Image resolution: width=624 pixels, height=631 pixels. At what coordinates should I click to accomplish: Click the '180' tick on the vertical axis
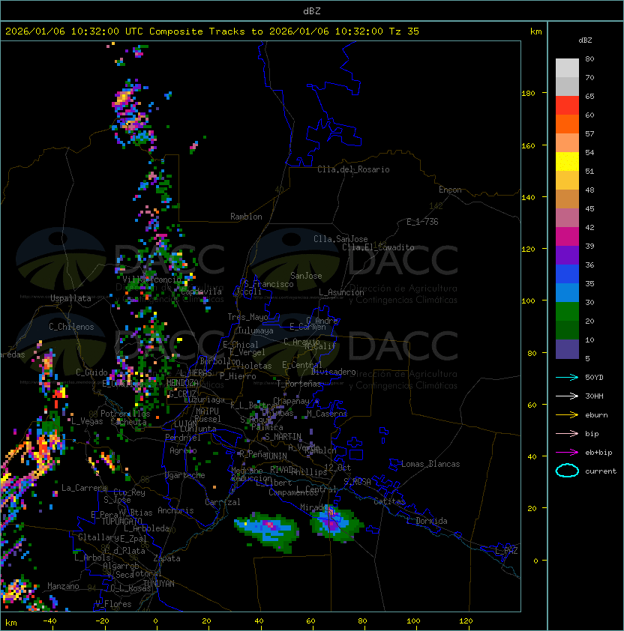click(528, 94)
